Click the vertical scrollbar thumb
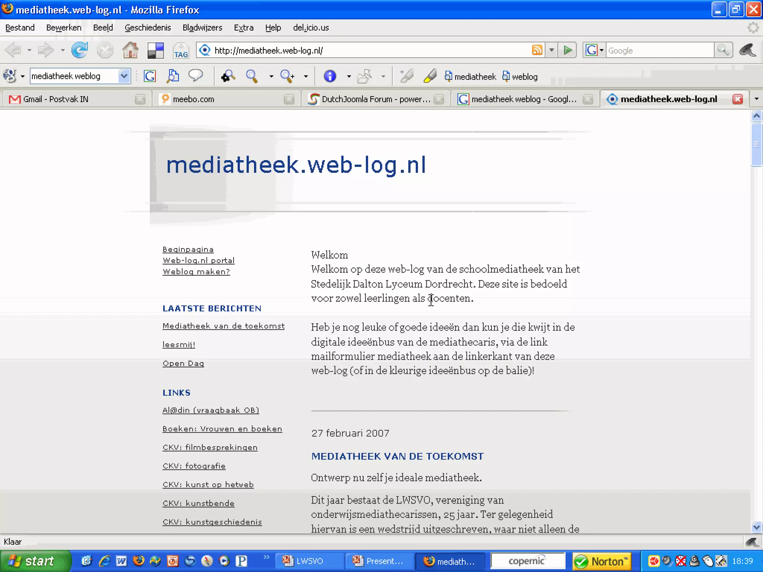Viewport: 763px width, 572px height. coord(756,144)
